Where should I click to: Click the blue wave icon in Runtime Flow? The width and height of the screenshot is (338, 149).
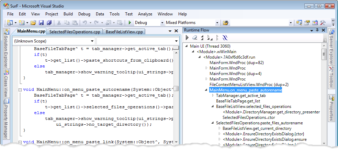click(x=224, y=37)
